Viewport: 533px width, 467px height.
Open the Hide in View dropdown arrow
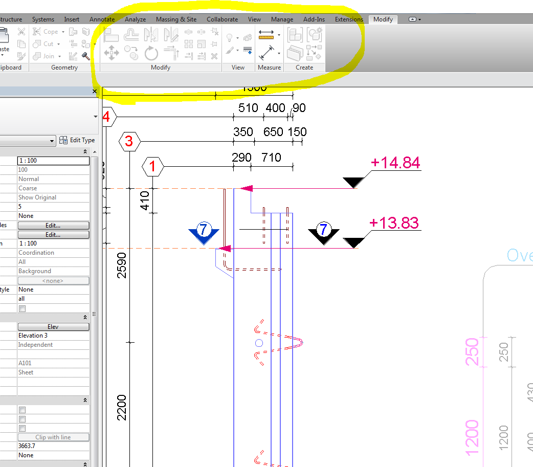(x=237, y=38)
